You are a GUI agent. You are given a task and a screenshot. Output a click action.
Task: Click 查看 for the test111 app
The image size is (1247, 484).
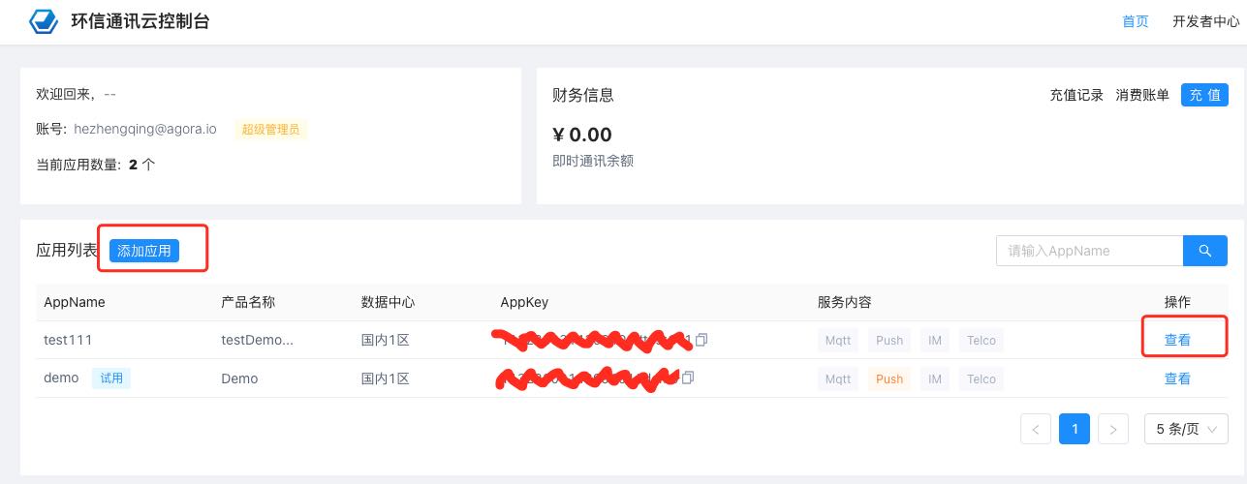click(x=1177, y=340)
